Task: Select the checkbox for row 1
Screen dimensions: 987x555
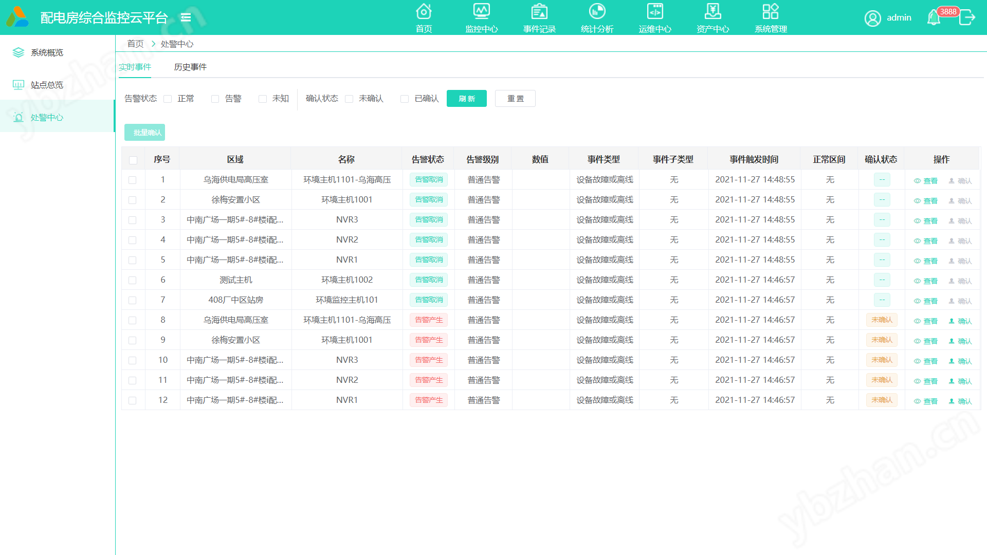Action: pyautogui.click(x=133, y=180)
